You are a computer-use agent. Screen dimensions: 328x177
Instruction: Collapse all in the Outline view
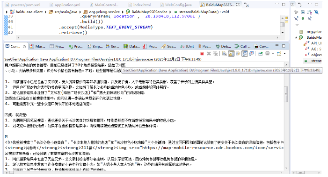(x=303, y=12)
